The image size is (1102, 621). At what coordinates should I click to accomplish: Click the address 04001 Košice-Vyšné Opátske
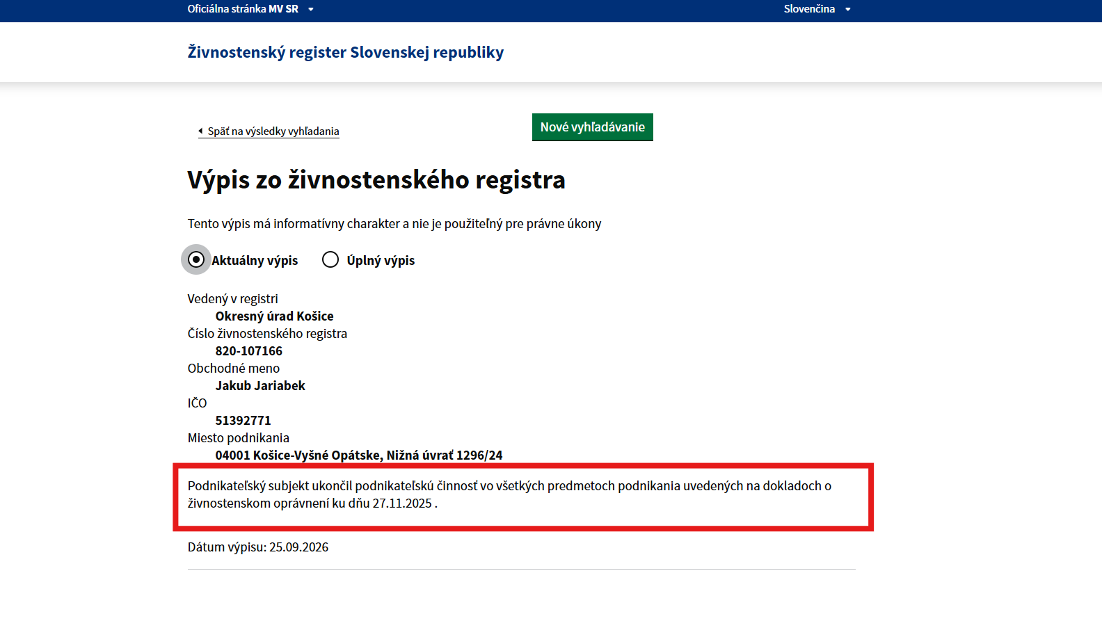[x=359, y=455]
